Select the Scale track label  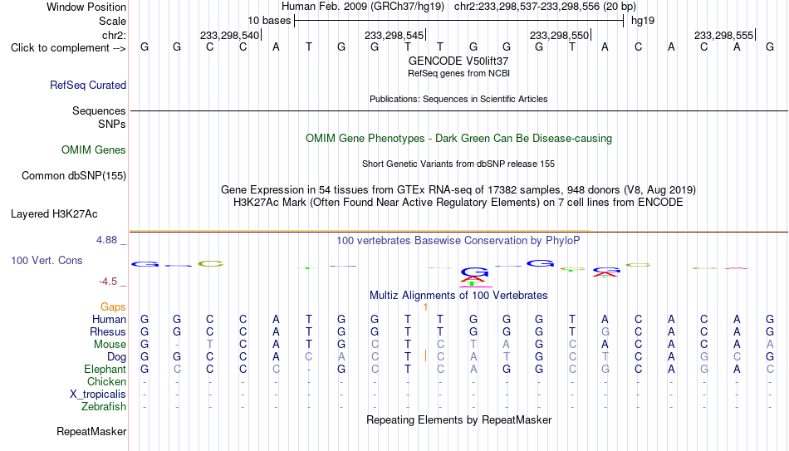click(112, 21)
